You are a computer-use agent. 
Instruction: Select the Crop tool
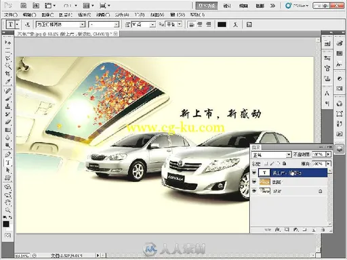pos(8,74)
